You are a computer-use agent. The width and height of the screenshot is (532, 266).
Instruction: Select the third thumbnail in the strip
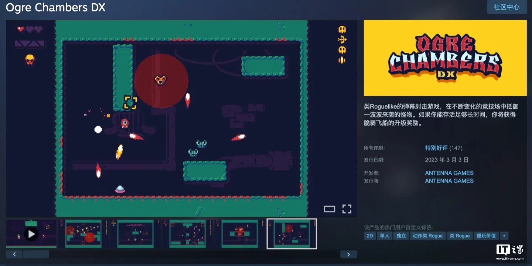(136, 234)
